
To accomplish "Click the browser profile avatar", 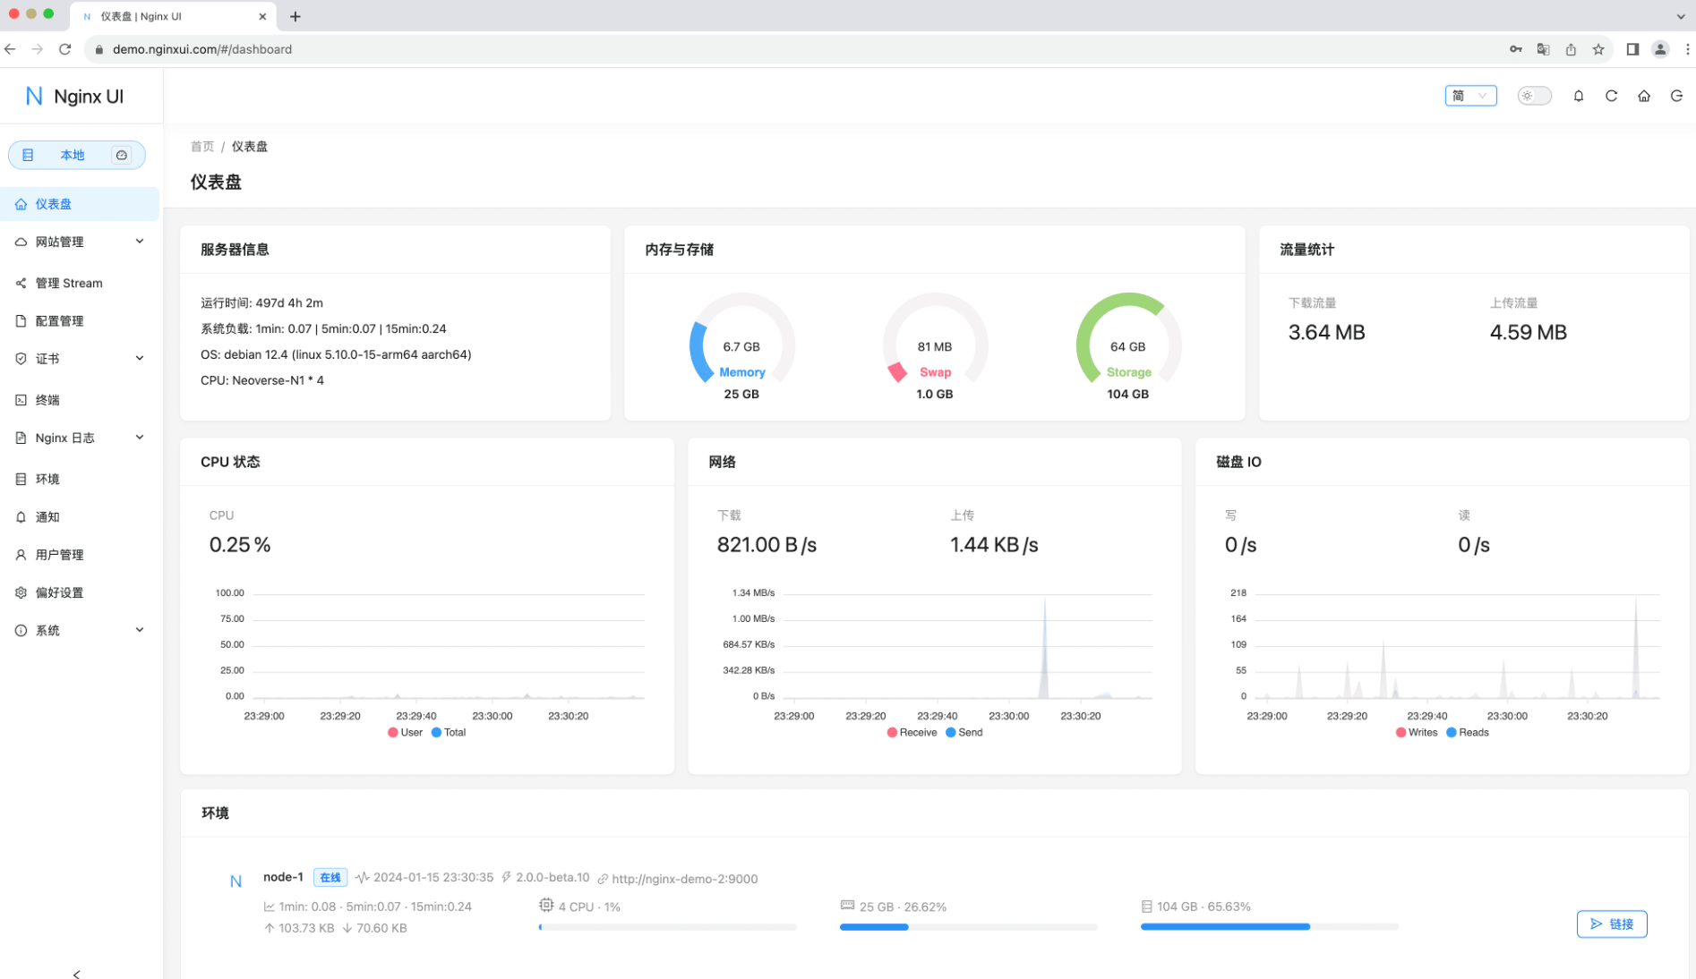I will pyautogui.click(x=1660, y=49).
